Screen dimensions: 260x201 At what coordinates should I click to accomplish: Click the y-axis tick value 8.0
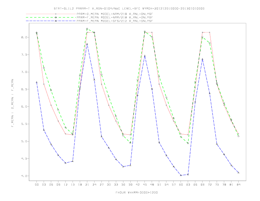pos(24,37)
